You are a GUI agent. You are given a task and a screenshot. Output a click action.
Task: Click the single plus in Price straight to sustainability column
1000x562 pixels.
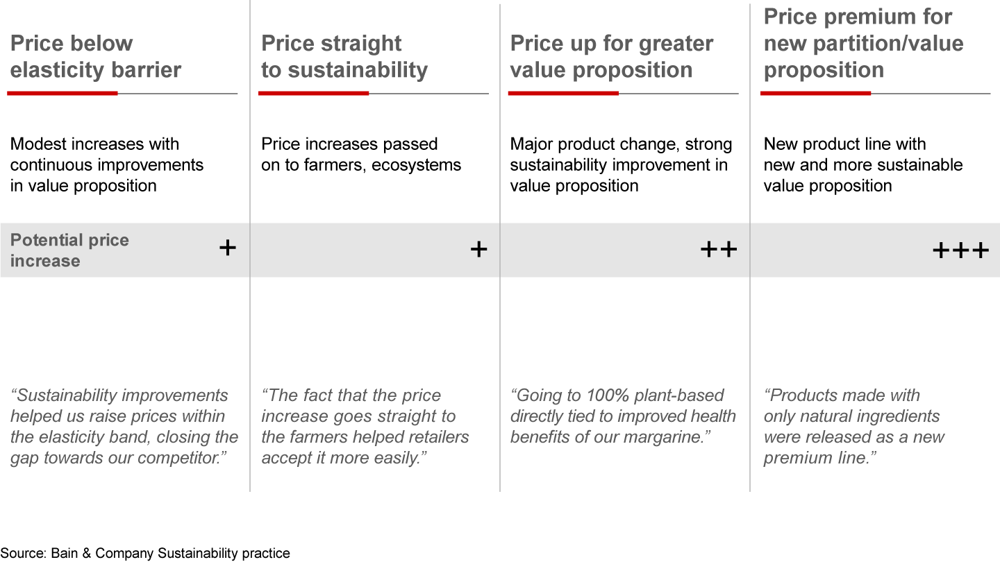[x=478, y=249]
